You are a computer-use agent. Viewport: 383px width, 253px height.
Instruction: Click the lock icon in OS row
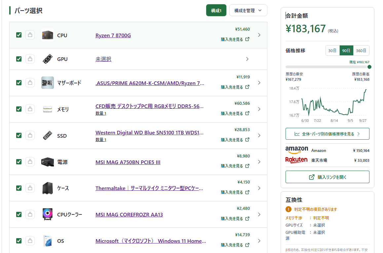[x=30, y=241]
